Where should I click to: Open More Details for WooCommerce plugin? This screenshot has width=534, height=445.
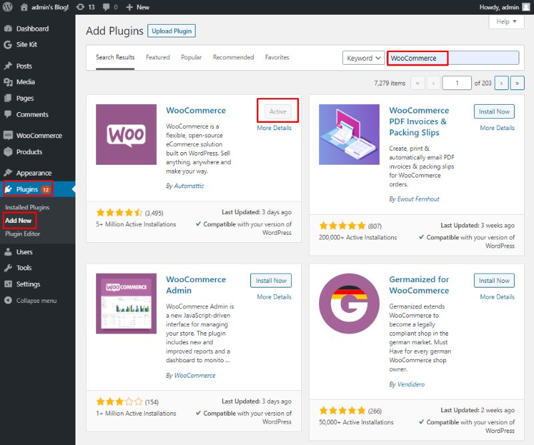tap(274, 128)
